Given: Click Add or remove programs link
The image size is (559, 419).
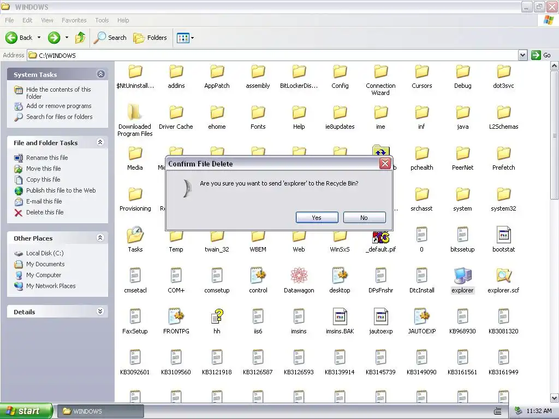Looking at the screenshot, I should 59,106.
